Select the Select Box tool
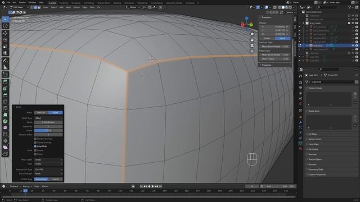The height and width of the screenshot is (202, 360). (x=5, y=19)
